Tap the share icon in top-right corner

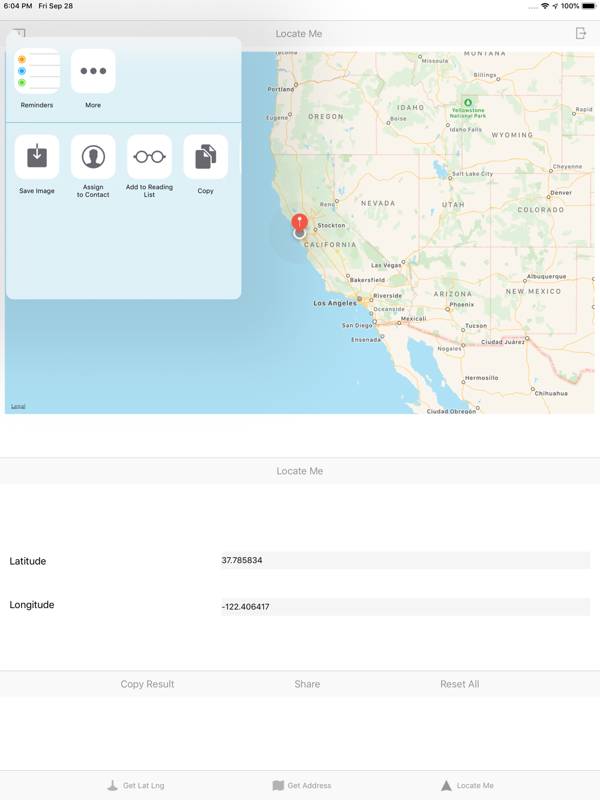tap(581, 34)
